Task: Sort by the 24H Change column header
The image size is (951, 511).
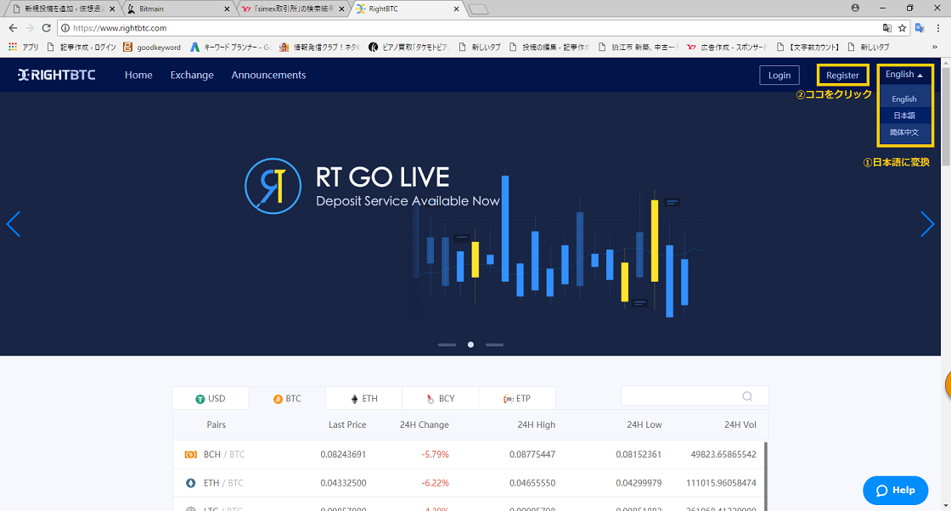Action: (x=424, y=424)
